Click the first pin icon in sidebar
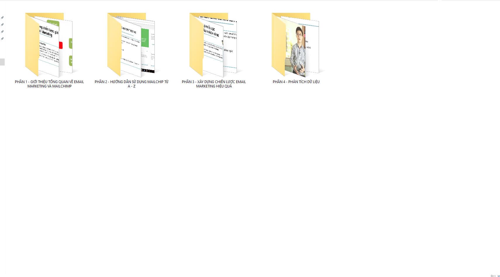Image resolution: width=500 pixels, height=277 pixels. pyautogui.click(x=2, y=18)
